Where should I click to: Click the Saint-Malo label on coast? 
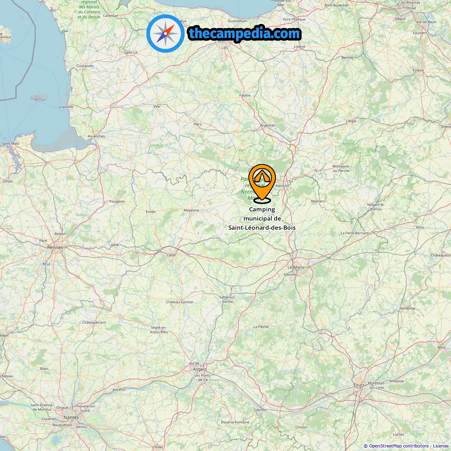(11, 143)
